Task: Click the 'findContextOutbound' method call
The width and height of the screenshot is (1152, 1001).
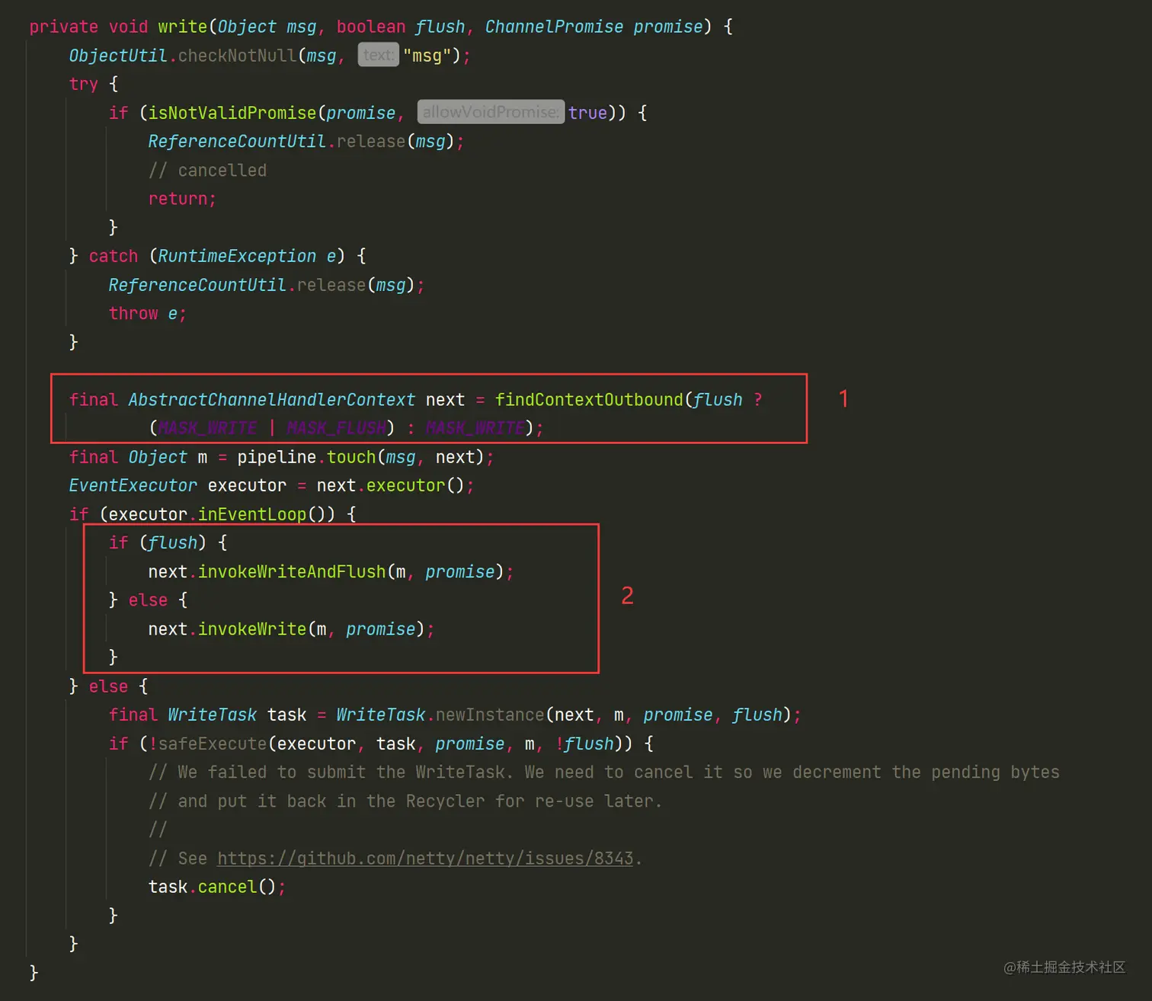Action: [589, 400]
